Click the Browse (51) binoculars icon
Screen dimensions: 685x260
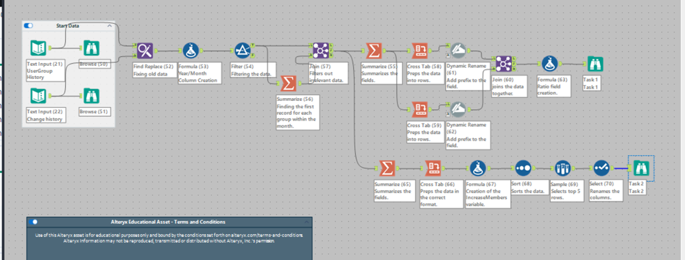(91, 95)
